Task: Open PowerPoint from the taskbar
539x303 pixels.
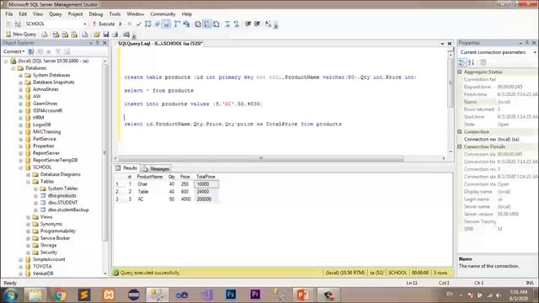Action: pyautogui.click(x=303, y=295)
